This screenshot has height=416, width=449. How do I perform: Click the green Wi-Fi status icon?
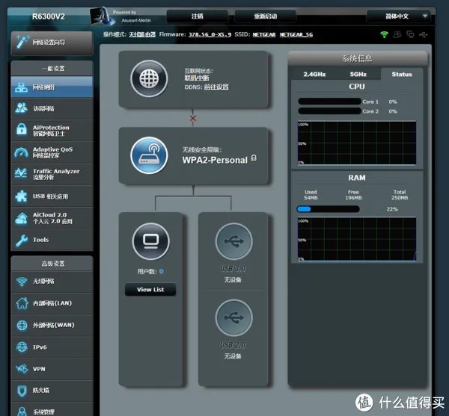pyautogui.click(x=385, y=34)
